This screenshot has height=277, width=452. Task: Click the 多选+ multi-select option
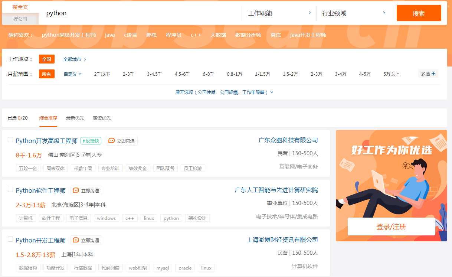[x=428, y=74]
